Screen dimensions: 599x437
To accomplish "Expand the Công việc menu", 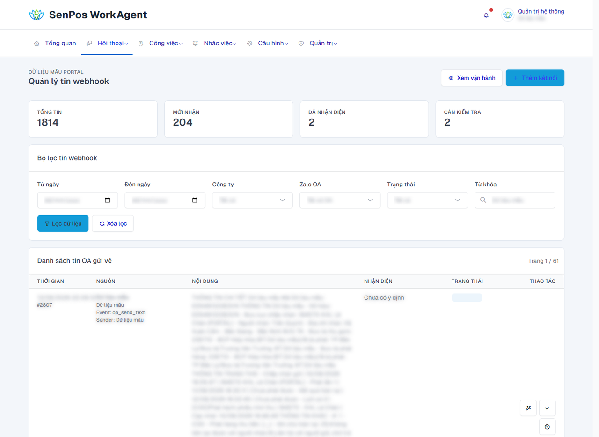I will pos(160,44).
